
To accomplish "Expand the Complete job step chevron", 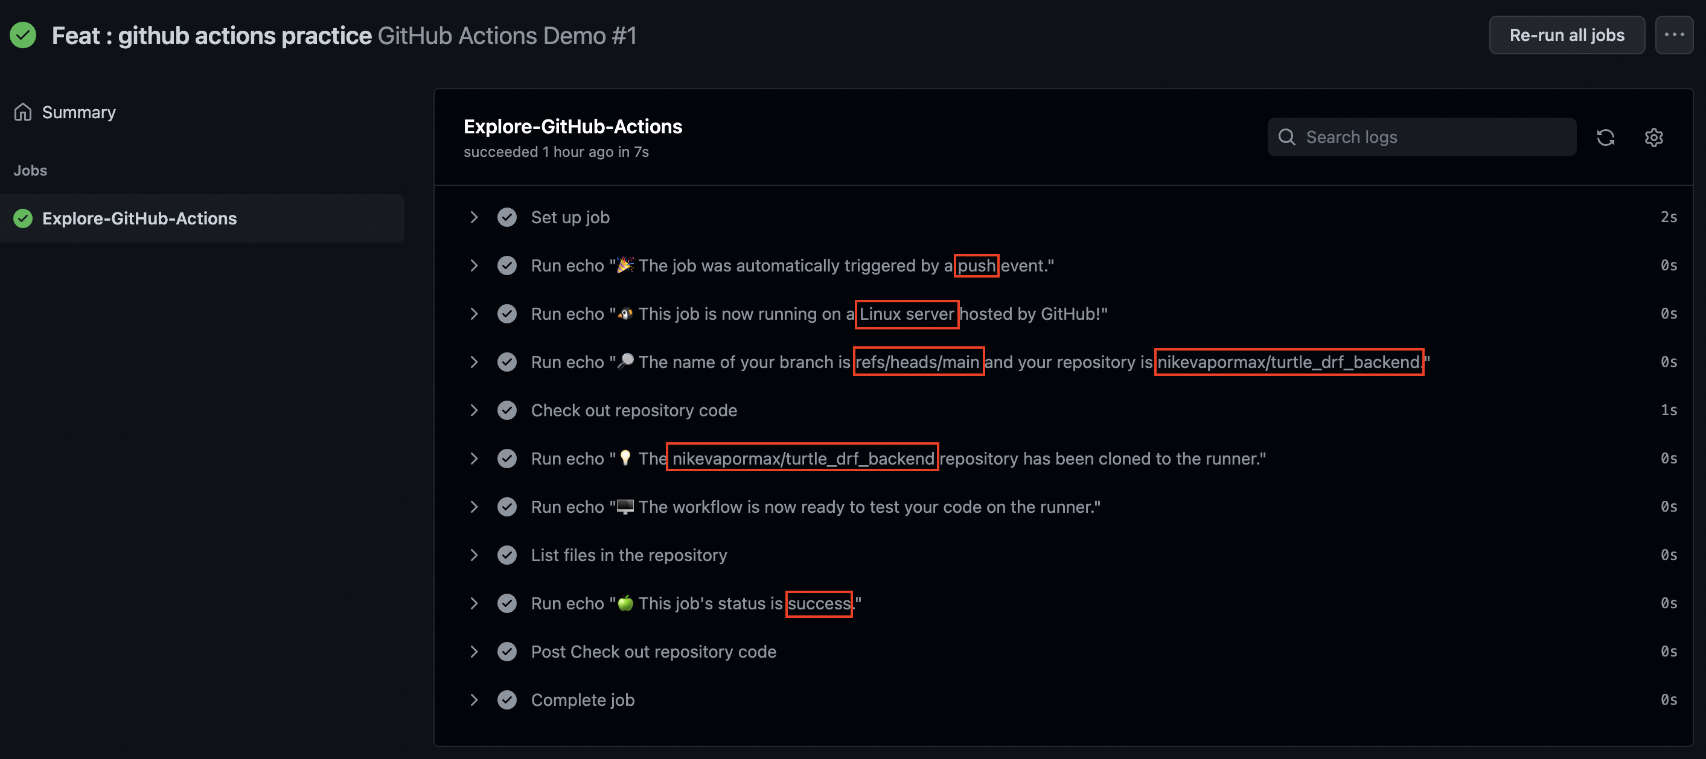I will [x=473, y=699].
